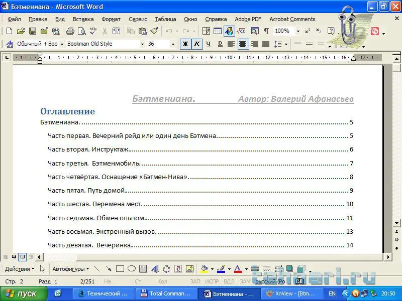Open the Print Preview tool

pyautogui.click(x=81, y=31)
